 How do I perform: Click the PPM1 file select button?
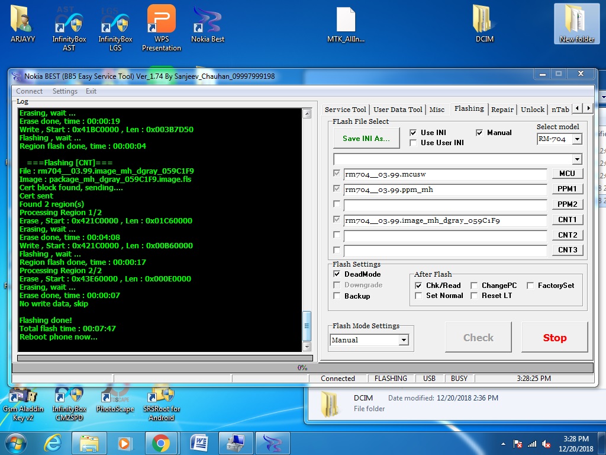[x=567, y=189]
